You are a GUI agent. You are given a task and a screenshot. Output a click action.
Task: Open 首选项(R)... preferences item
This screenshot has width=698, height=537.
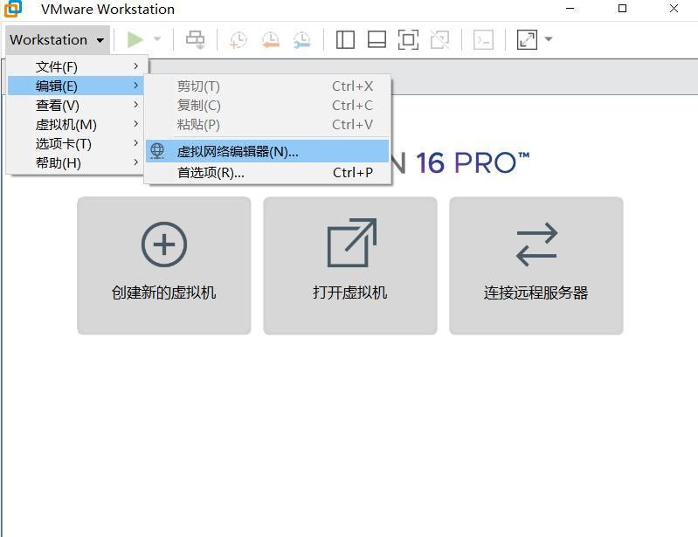coord(267,172)
